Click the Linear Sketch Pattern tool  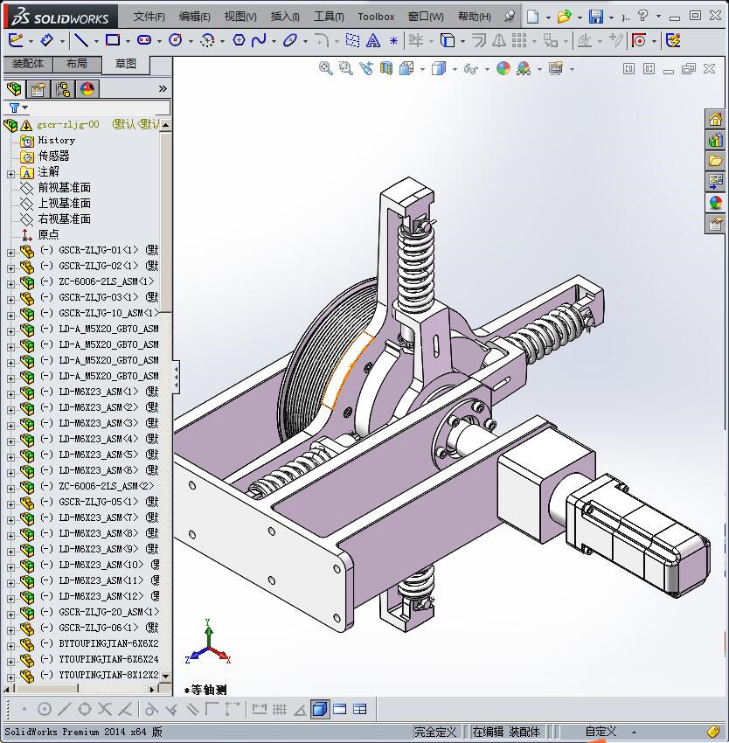click(519, 41)
